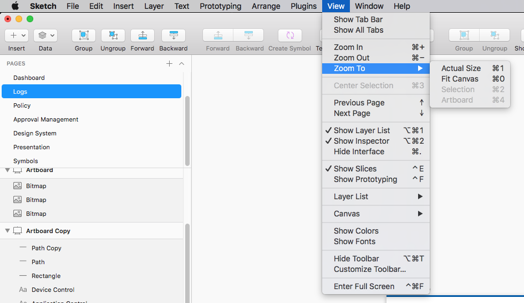Image resolution: width=524 pixels, height=303 pixels.
Task: Open the Data dropdown arrow
Action: [x=53, y=35]
